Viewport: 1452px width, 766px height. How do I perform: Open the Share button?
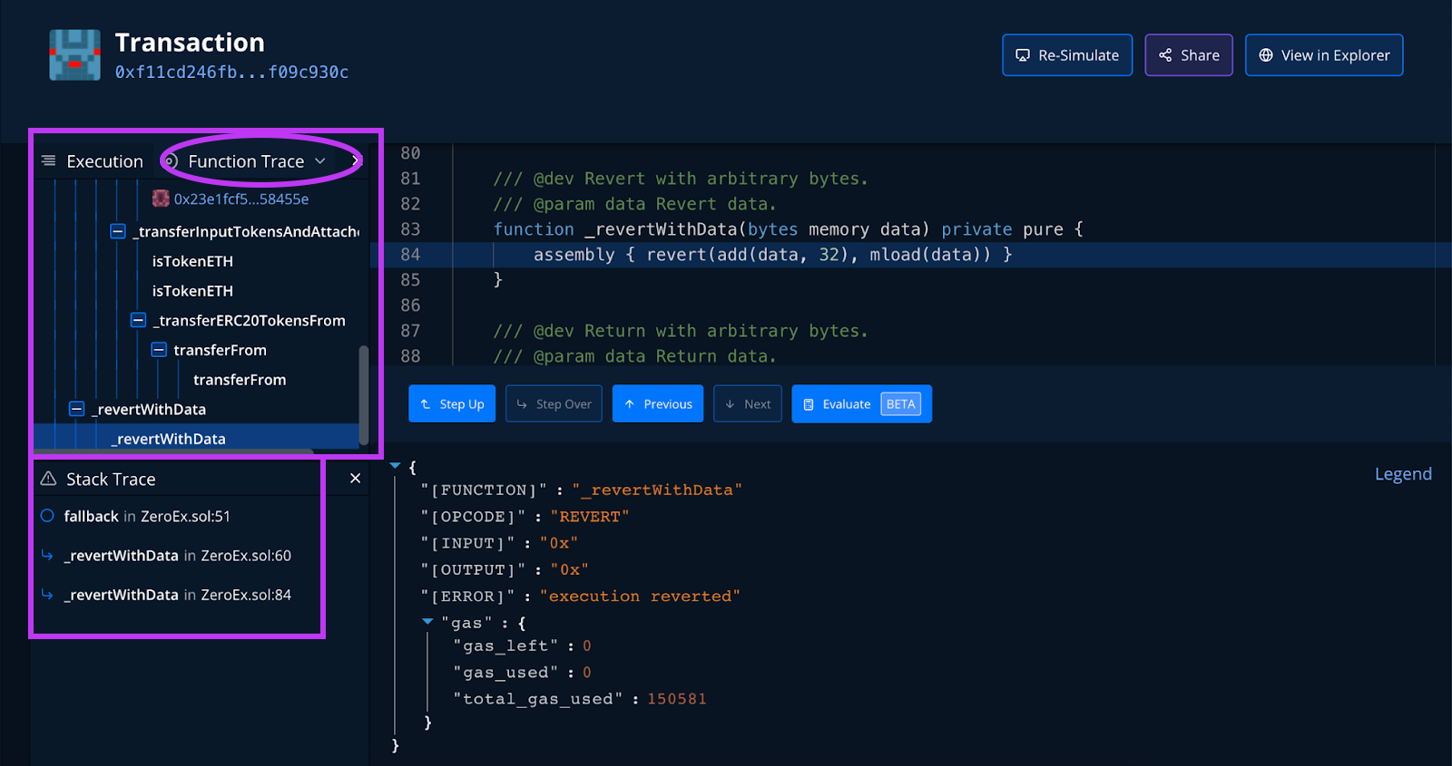click(x=1189, y=55)
